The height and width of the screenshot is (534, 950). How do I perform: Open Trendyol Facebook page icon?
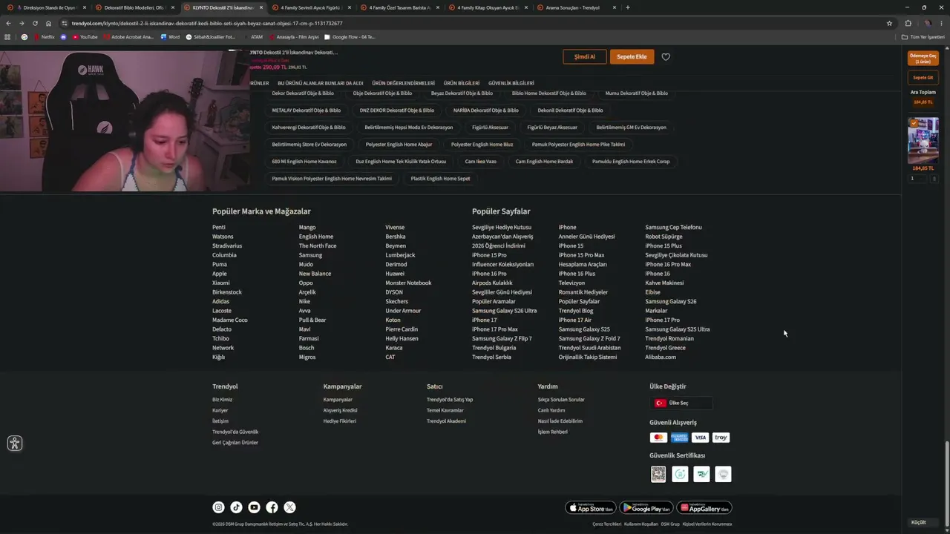click(272, 507)
